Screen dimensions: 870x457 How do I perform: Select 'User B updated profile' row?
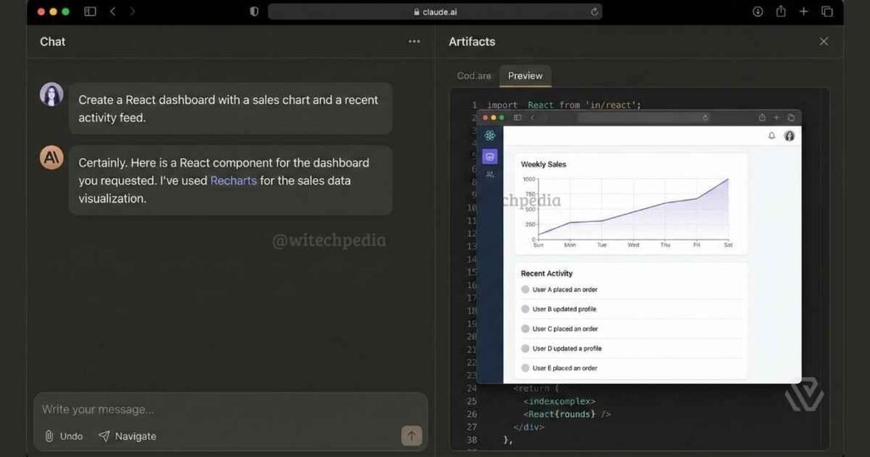(631, 309)
